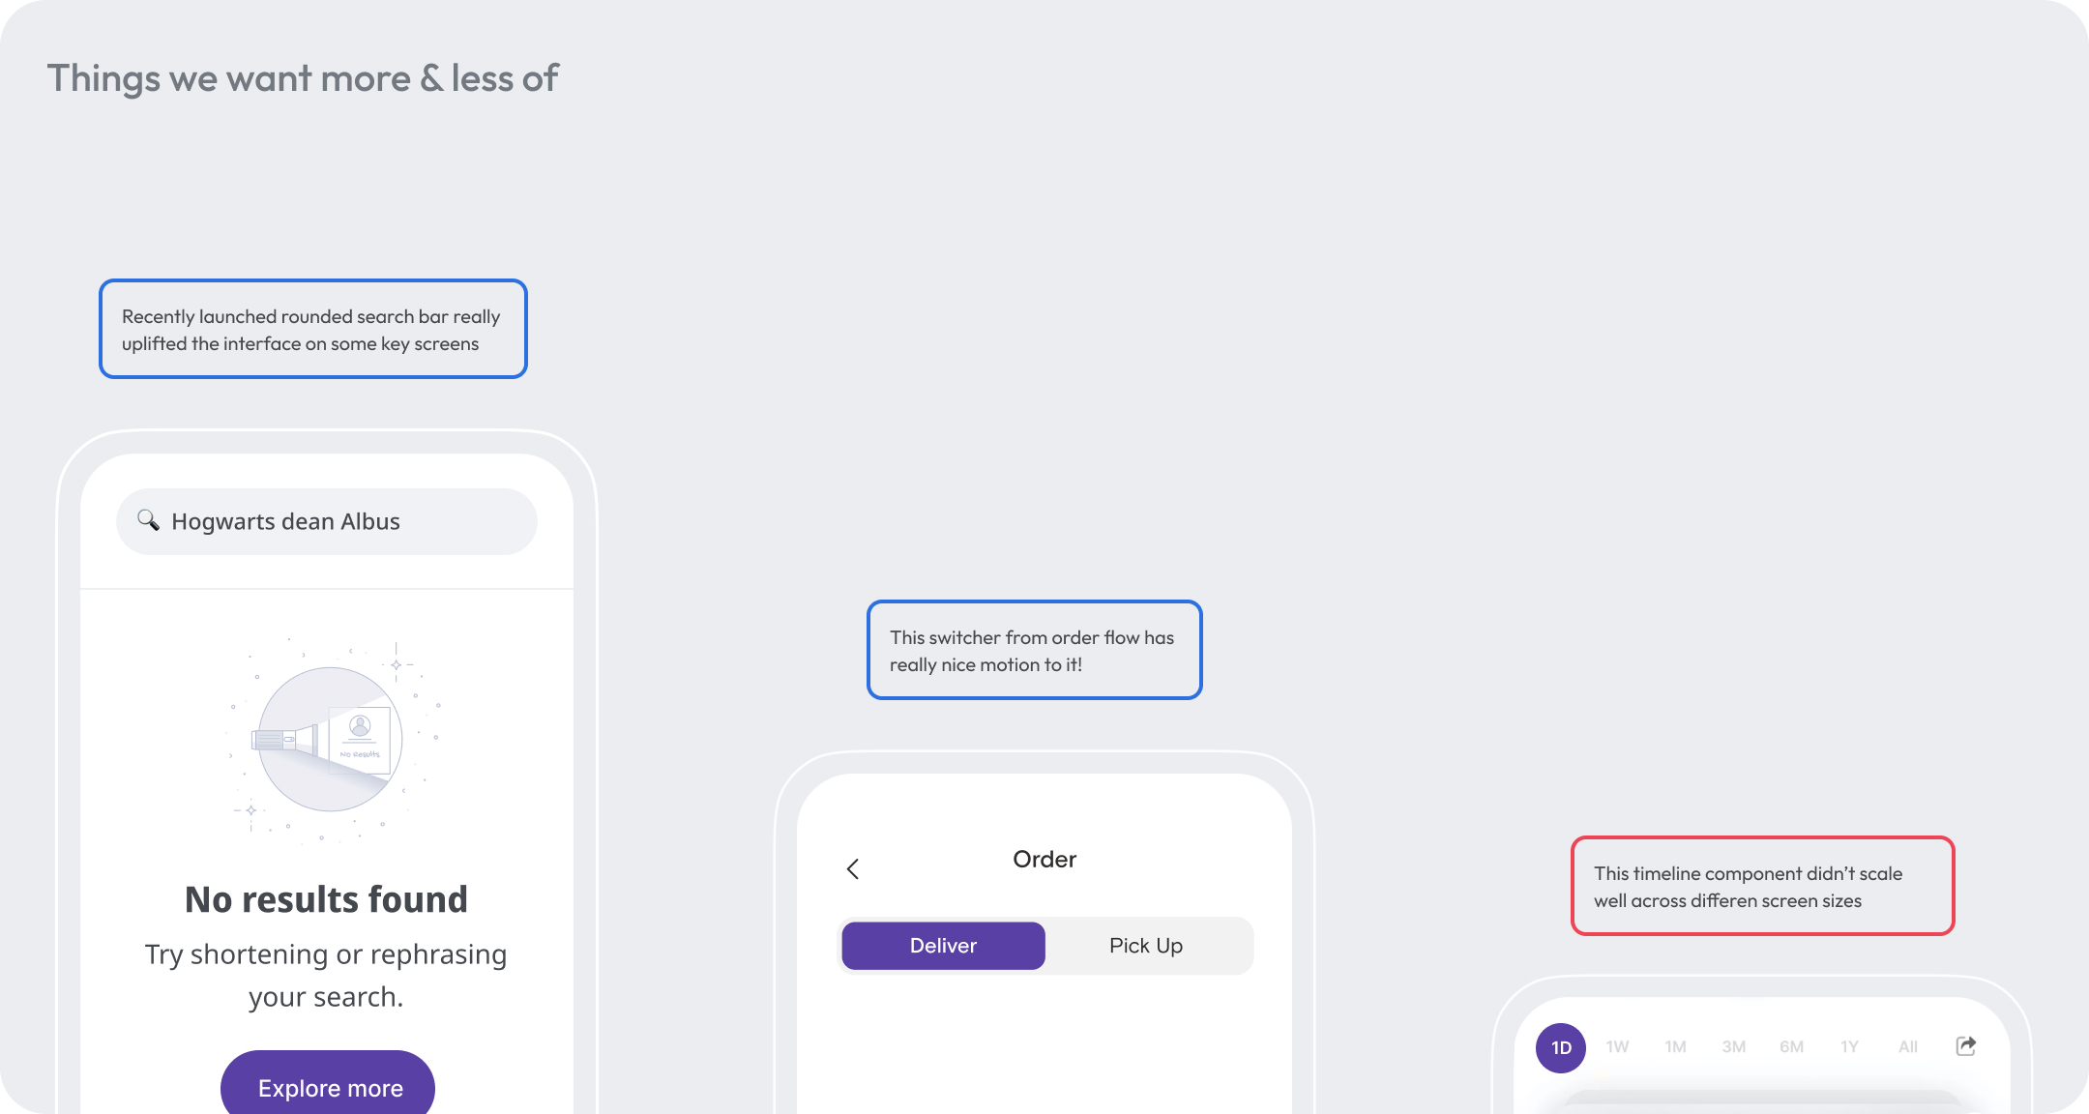The height and width of the screenshot is (1114, 2089).
Task: Select the switcher motion annotation note
Action: (1034, 651)
